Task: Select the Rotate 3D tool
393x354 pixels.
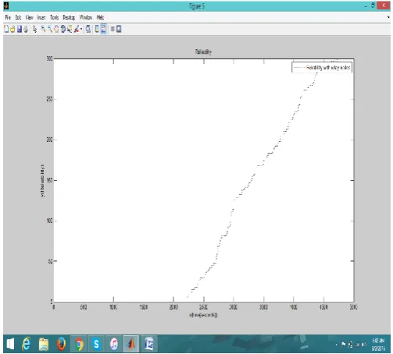Action: (x=63, y=29)
